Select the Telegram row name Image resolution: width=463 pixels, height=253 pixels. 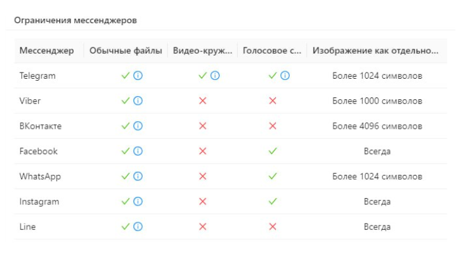(38, 76)
